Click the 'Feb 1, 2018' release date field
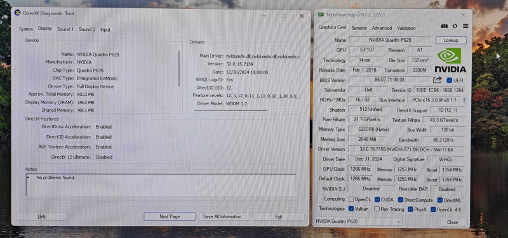Viewport: 508px width, 238px height. pos(364,70)
